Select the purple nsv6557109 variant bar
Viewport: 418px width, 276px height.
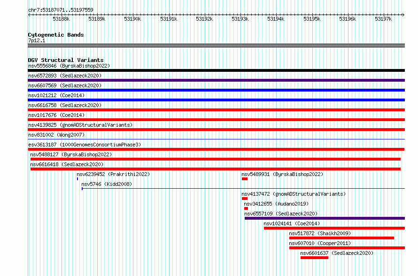[x=325, y=218]
